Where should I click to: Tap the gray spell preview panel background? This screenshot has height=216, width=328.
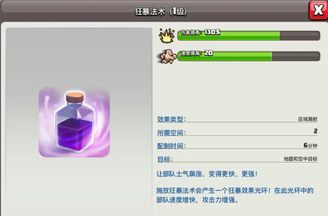[x=79, y=56]
